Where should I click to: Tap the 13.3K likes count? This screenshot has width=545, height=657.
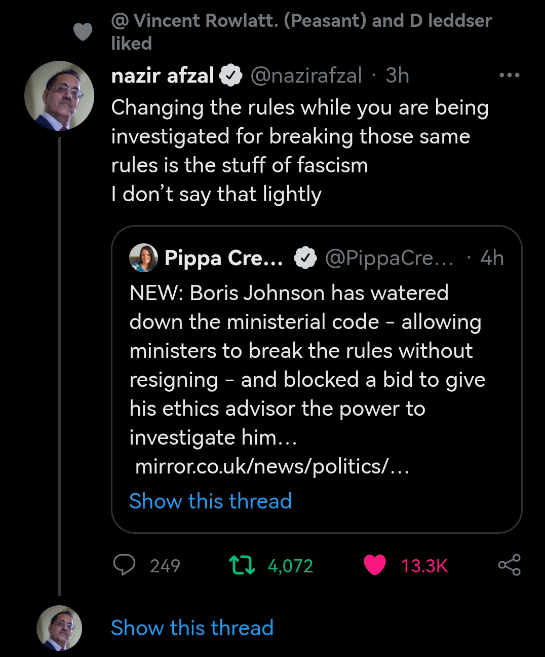point(424,566)
